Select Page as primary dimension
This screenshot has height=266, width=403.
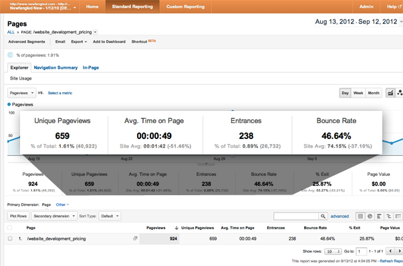point(46,205)
